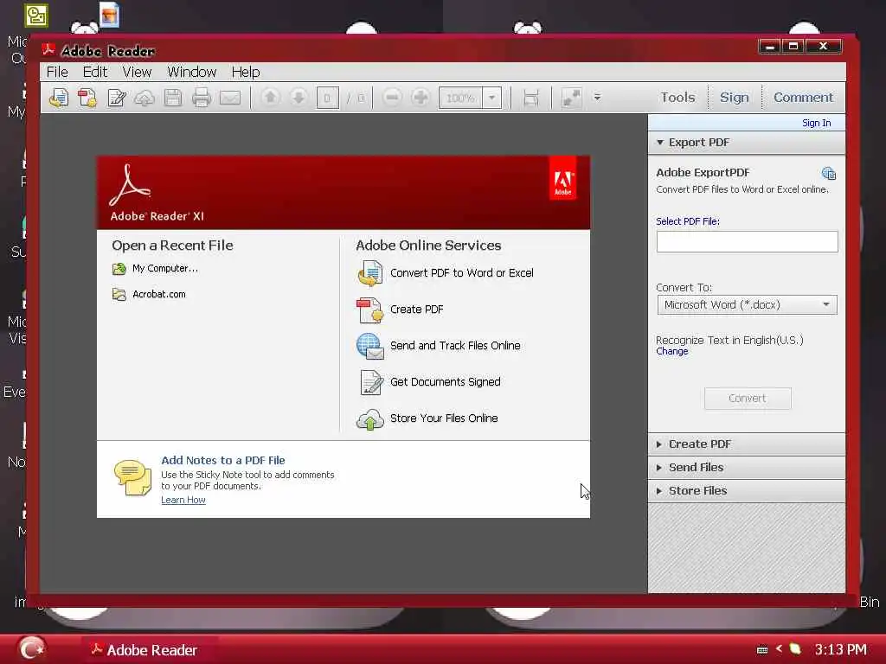Click the Create PDF service icon
Screen dimensions: 886x664
[370, 310]
